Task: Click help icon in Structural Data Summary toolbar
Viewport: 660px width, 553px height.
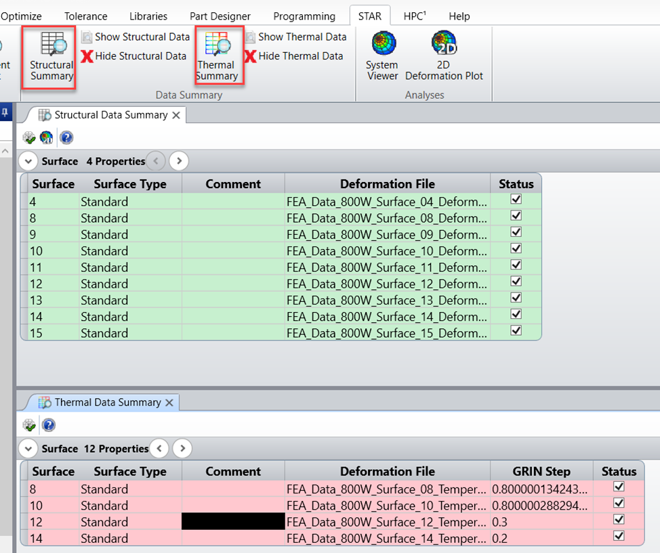Action: point(66,138)
